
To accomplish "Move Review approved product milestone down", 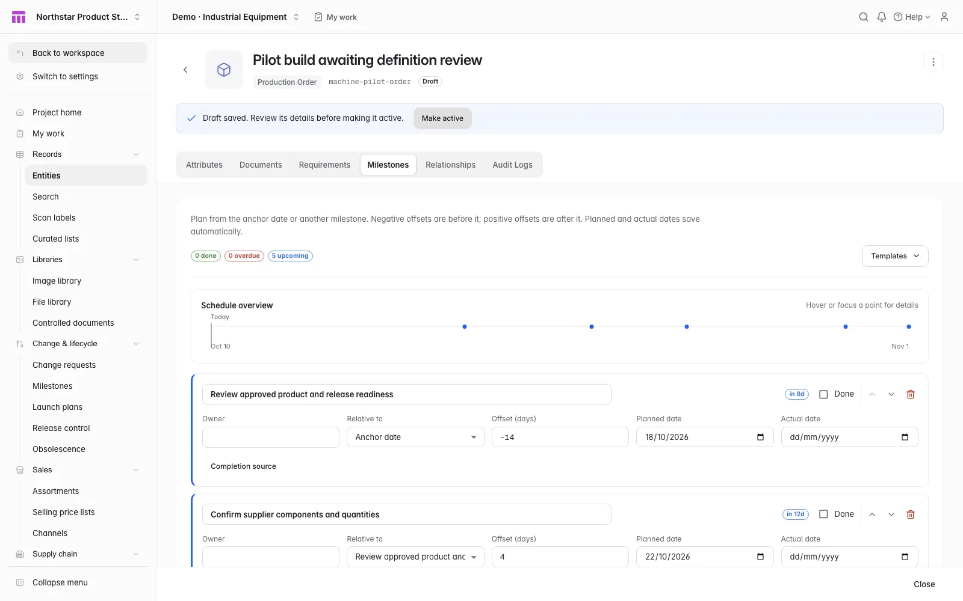I will [891, 394].
